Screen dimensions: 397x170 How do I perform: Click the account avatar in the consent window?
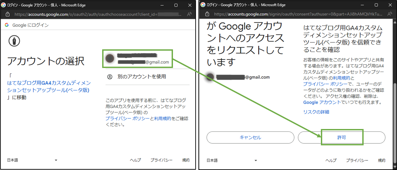pyautogui.click(x=210, y=77)
